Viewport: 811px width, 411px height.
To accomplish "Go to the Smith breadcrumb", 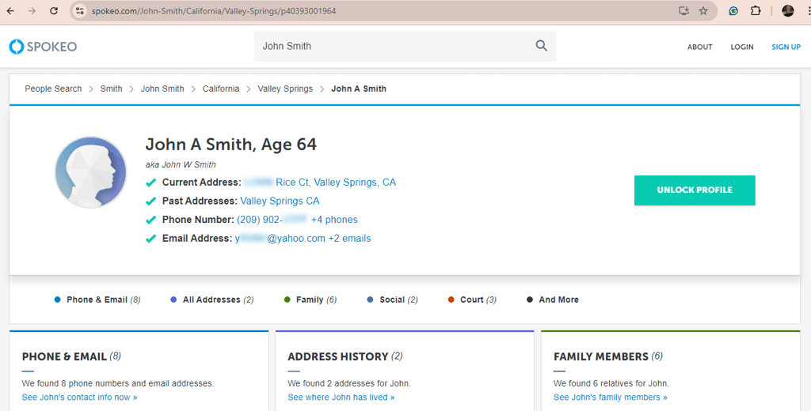I will [111, 89].
